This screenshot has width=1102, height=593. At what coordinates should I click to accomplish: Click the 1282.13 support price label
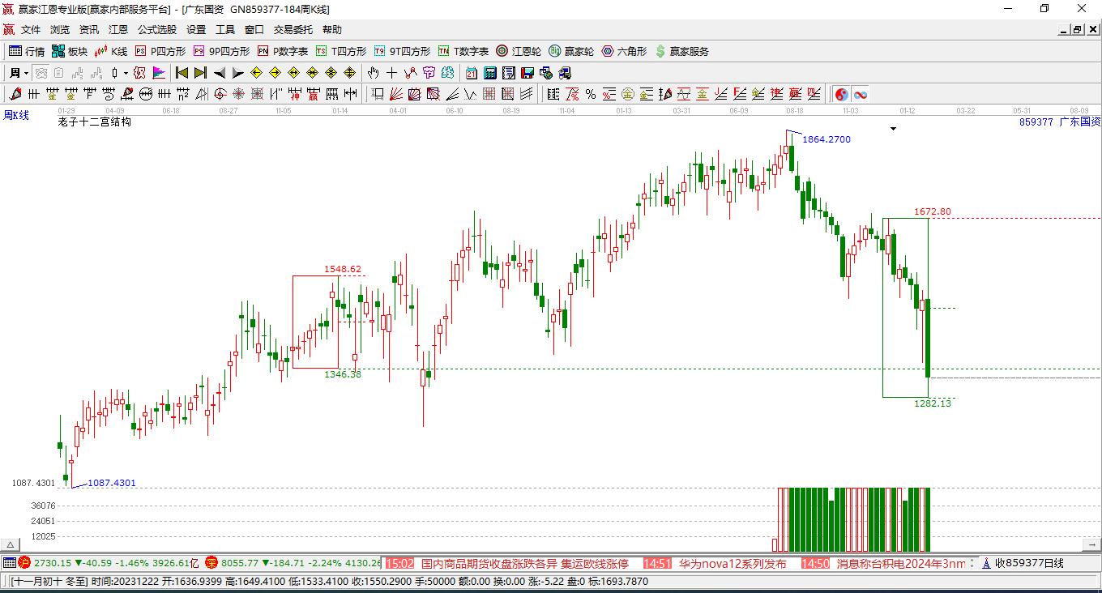pos(933,403)
